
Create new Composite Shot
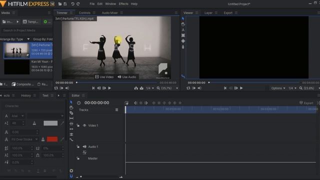[23, 84]
